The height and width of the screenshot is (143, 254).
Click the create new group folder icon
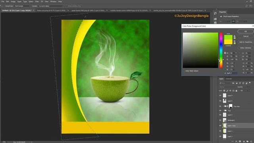click(x=247, y=141)
